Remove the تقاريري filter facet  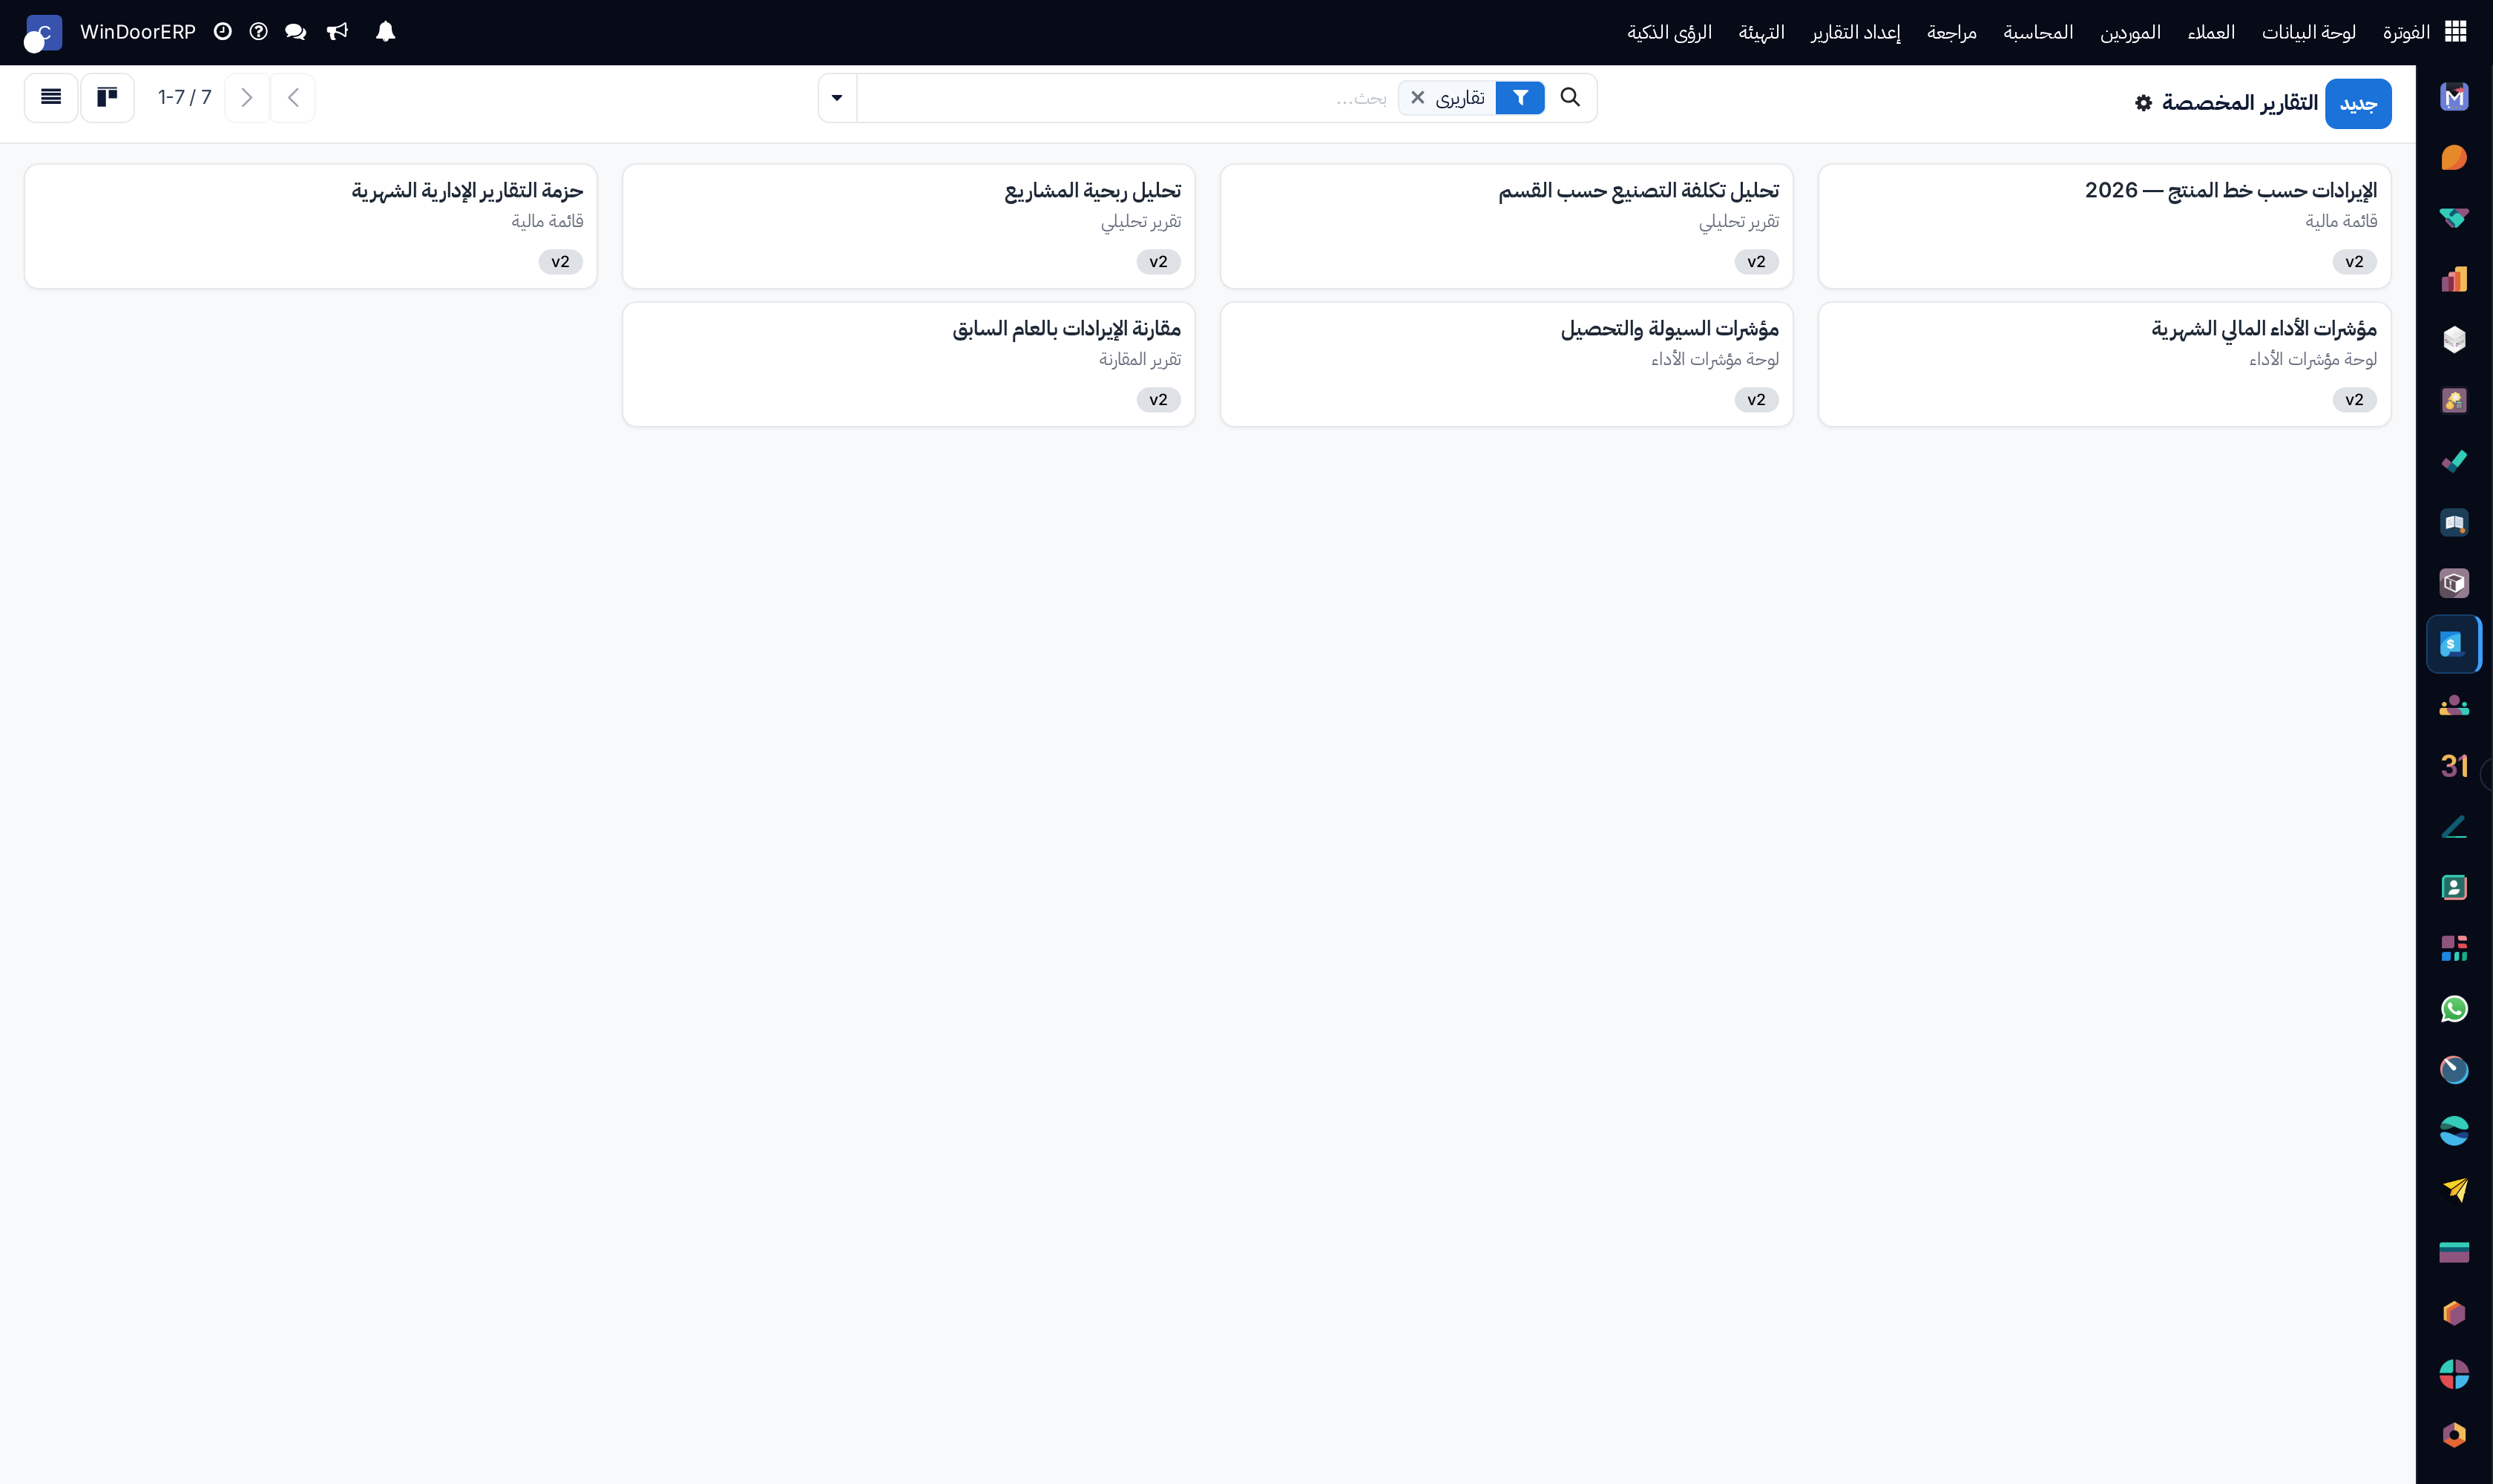1417,98
